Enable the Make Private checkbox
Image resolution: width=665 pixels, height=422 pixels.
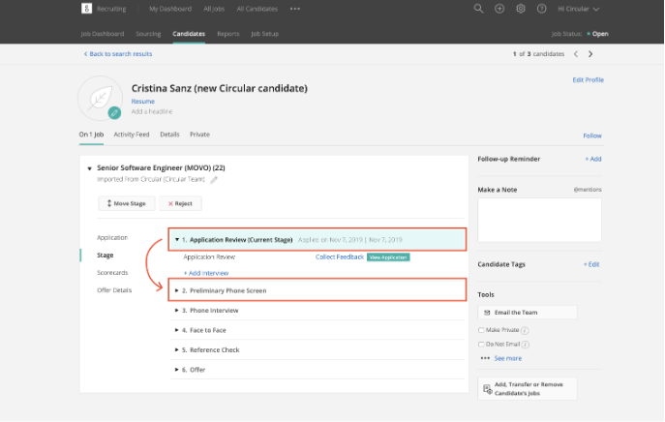481,330
